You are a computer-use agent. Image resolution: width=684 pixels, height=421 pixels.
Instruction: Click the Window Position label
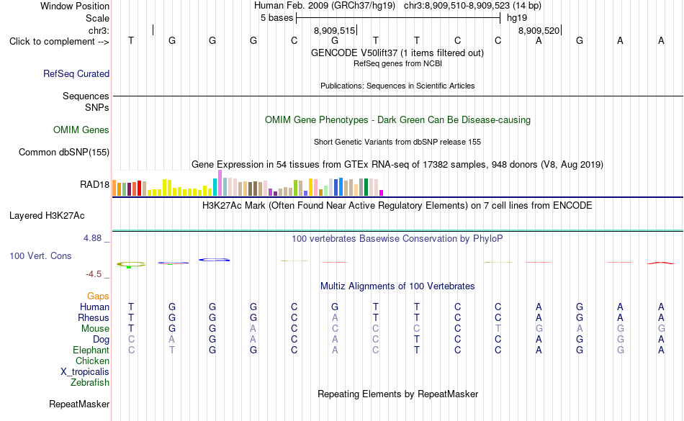click(x=75, y=6)
